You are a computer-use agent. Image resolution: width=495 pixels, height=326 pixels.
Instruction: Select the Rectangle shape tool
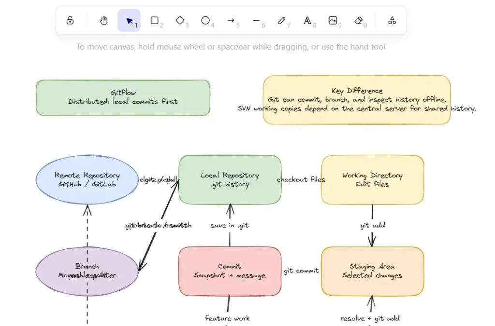click(x=155, y=21)
